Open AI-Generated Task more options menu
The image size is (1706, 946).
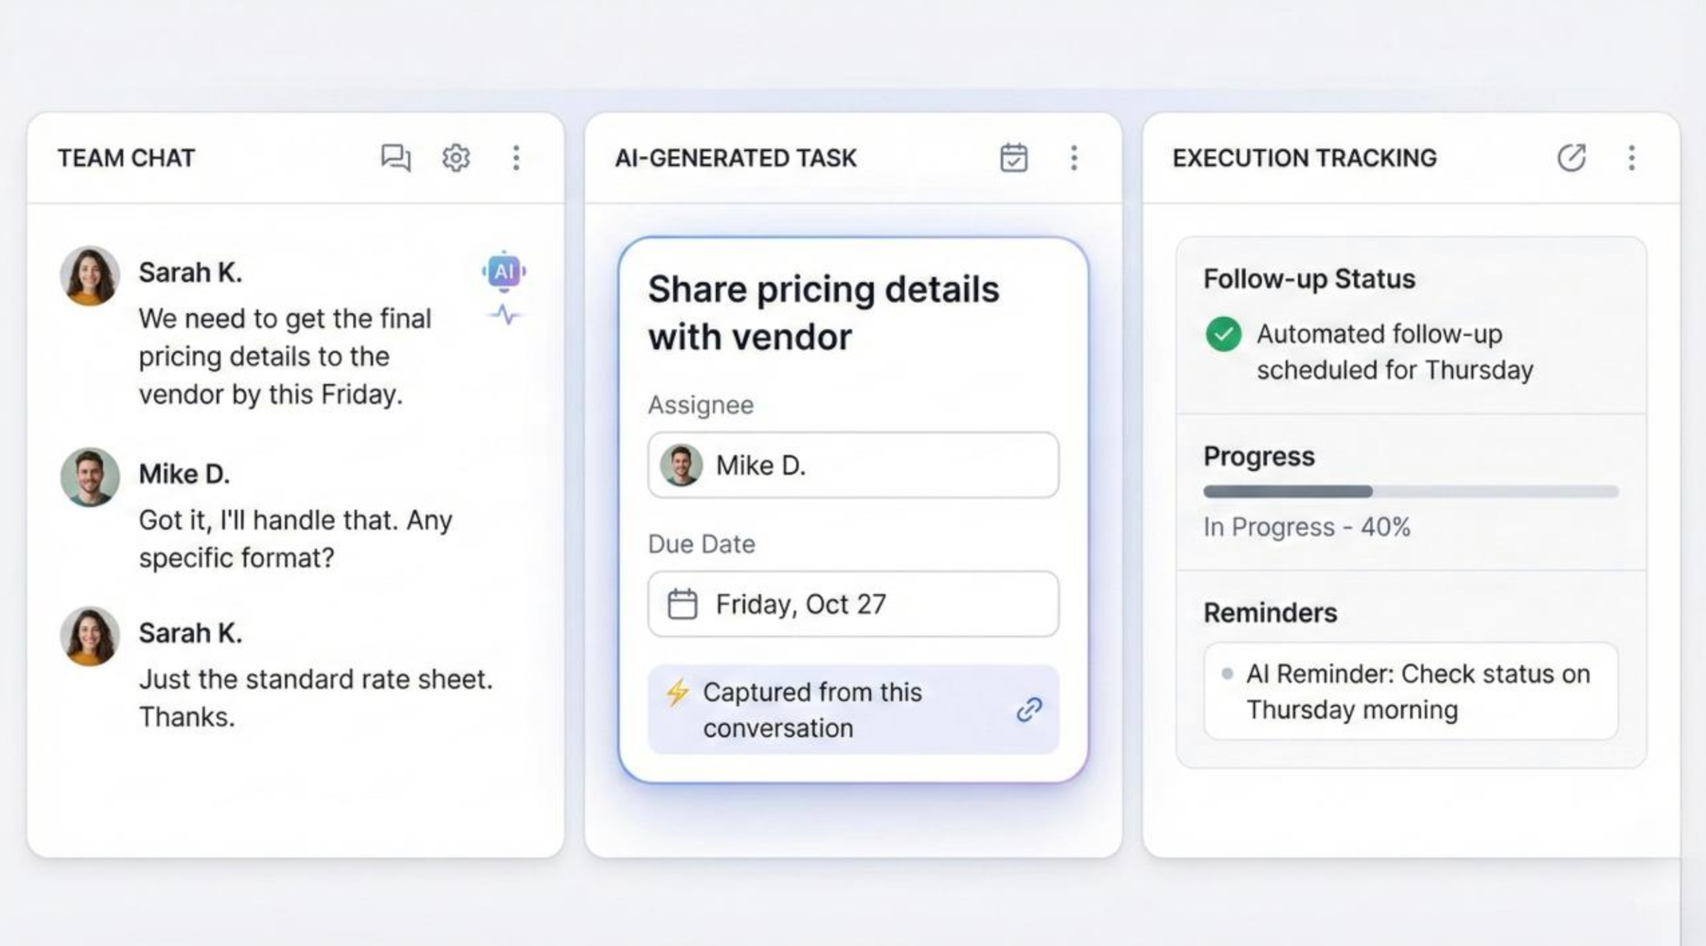pos(1074,159)
